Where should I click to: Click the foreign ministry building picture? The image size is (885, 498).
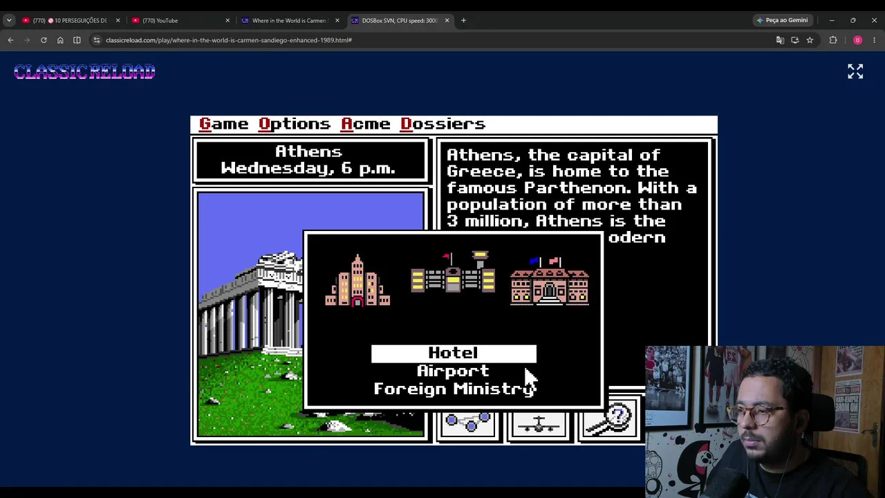pyautogui.click(x=550, y=281)
